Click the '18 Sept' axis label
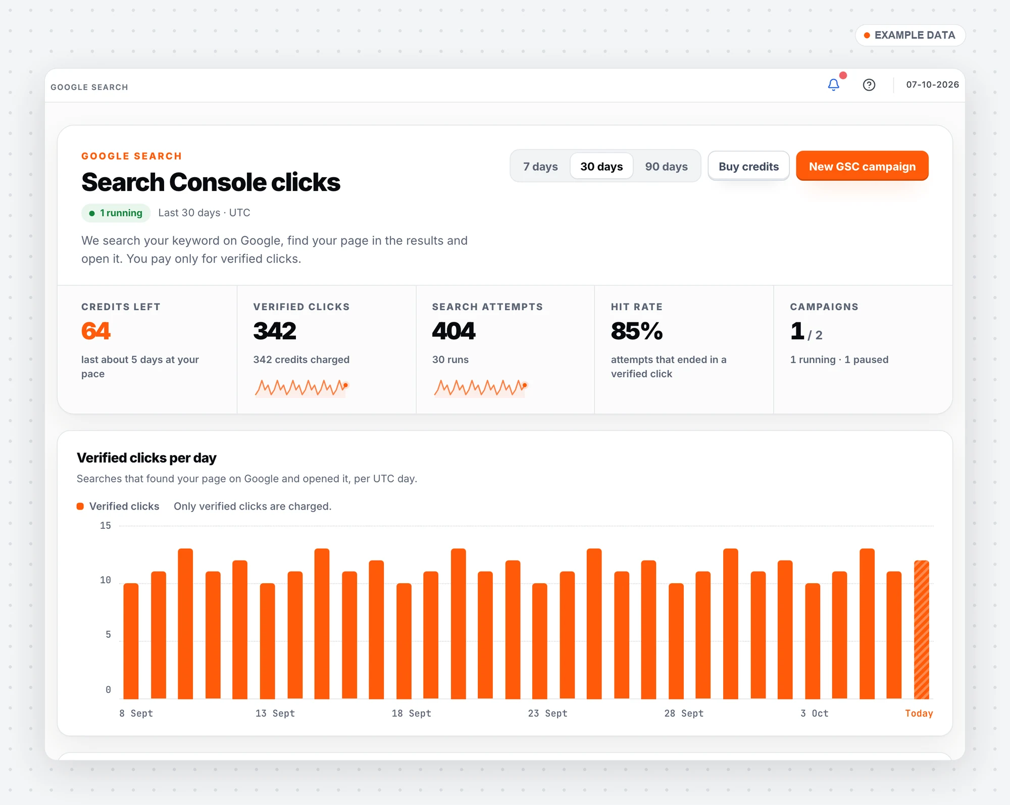The width and height of the screenshot is (1010, 805). [x=412, y=713]
